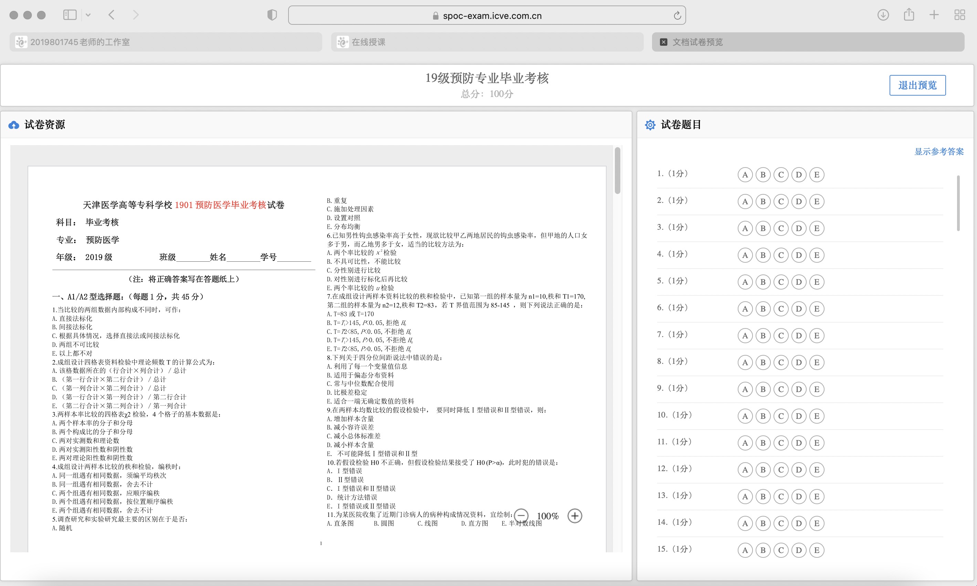Click the zoom in plus icon
The height and width of the screenshot is (586, 977).
pos(575,516)
